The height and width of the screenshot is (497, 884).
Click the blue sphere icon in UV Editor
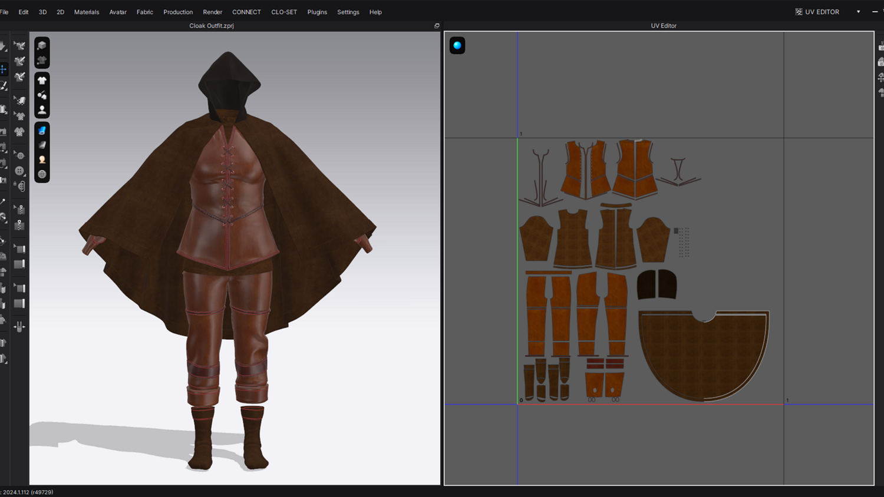[x=457, y=45]
